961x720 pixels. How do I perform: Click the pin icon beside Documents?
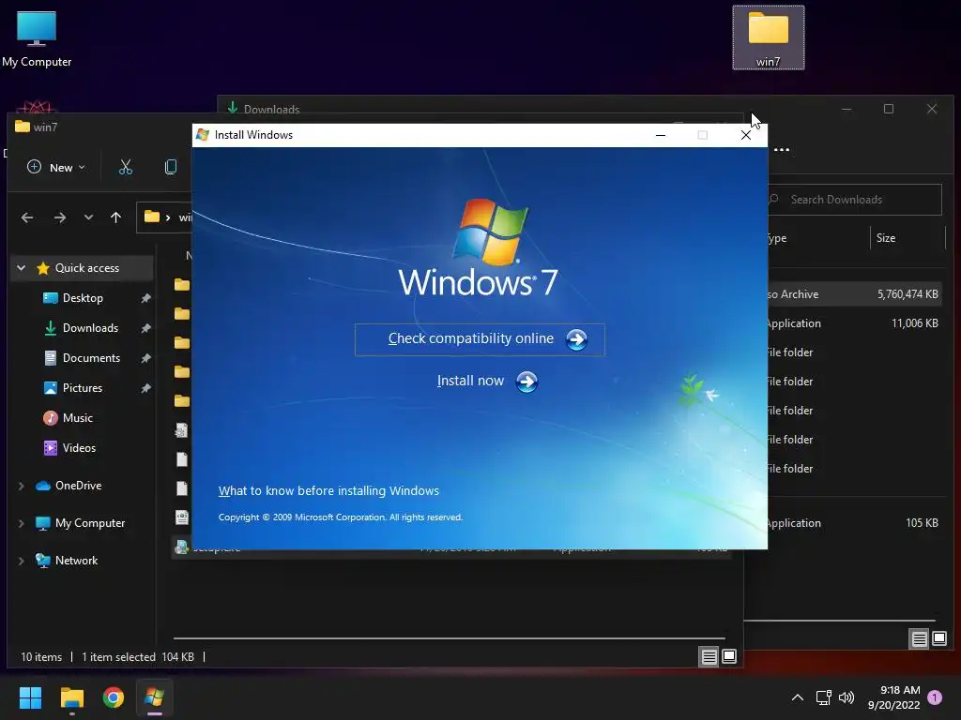coord(145,358)
